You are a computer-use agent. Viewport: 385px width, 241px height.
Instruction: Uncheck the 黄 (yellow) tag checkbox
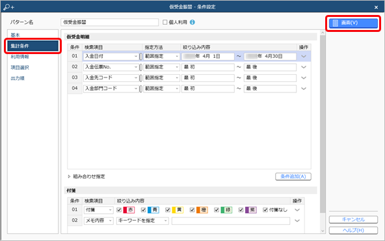click(168, 210)
